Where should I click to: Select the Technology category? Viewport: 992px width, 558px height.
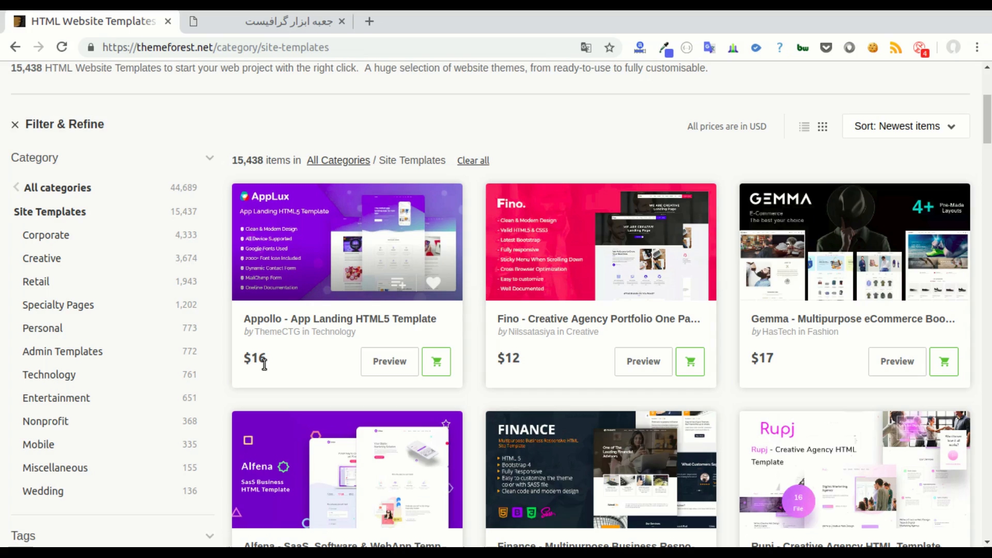pyautogui.click(x=49, y=375)
